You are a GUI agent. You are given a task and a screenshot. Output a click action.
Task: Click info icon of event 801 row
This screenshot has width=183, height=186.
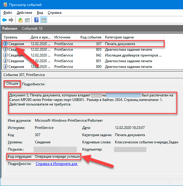5,61
